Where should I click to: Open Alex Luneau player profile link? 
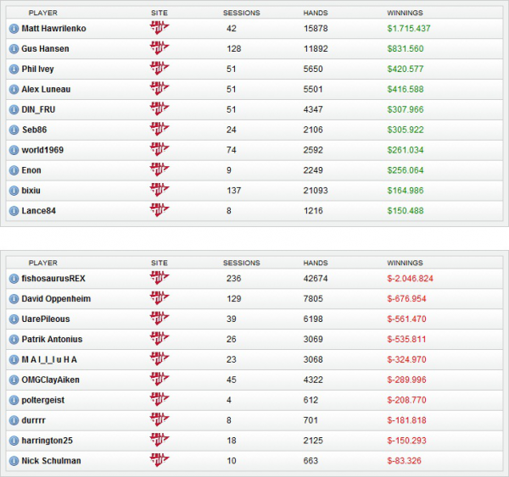coord(47,89)
